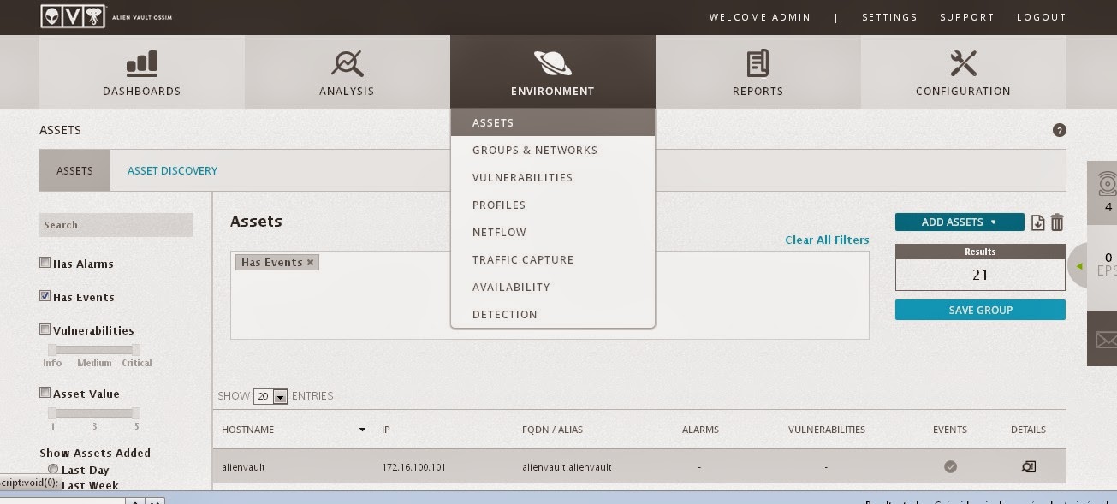Open Configuration wrench and screwdriver icon
This screenshot has height=504, width=1117.
coord(963,63)
